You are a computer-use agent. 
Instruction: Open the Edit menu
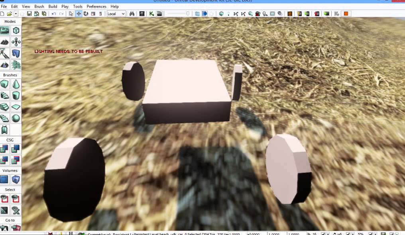tap(14, 6)
